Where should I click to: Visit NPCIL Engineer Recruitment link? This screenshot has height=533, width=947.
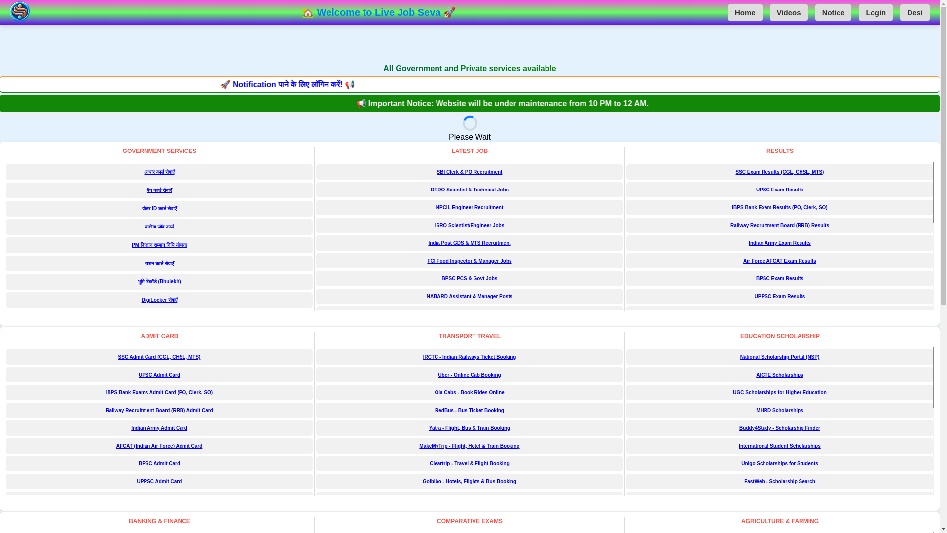[469, 208]
